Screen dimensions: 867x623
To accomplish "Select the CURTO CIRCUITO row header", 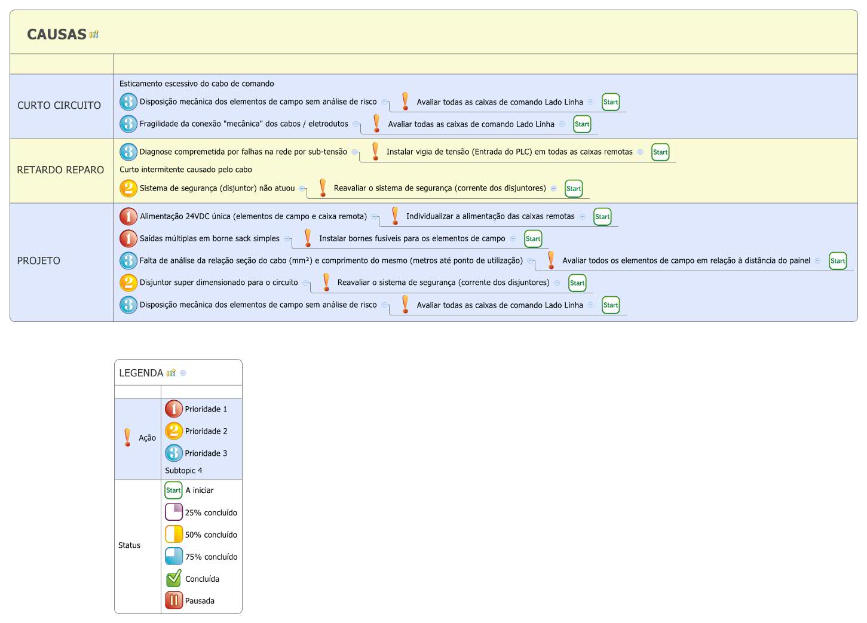I will coord(59,105).
